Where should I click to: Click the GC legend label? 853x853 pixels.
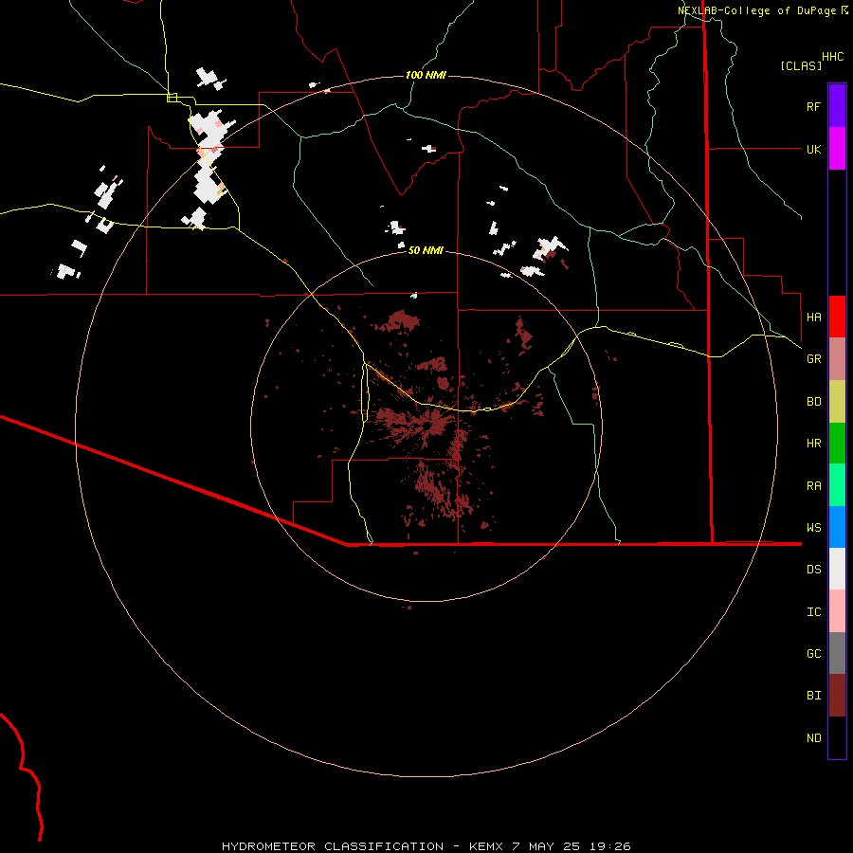813,654
